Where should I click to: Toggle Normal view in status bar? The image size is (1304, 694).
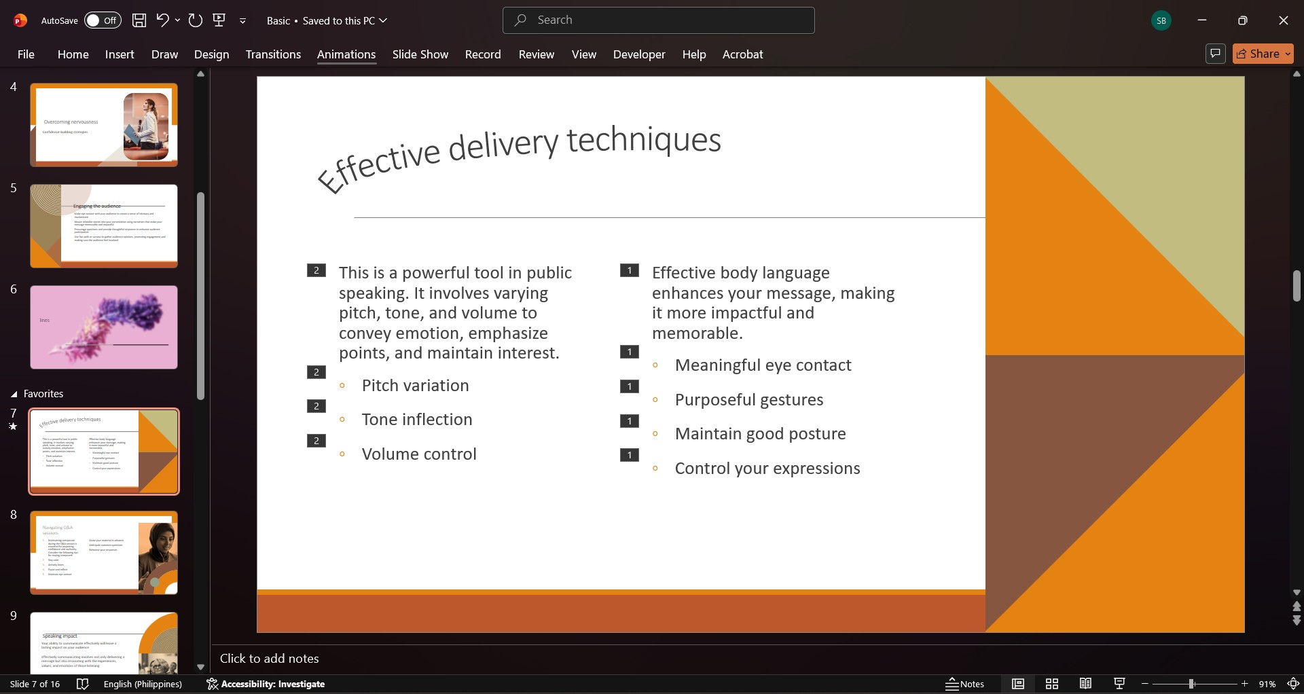coord(1018,684)
